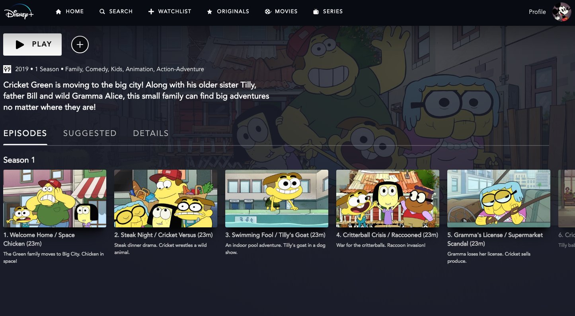Screen dimensions: 575x316
Task: Click description 'Gramma loses her license'
Action: pos(489,258)
